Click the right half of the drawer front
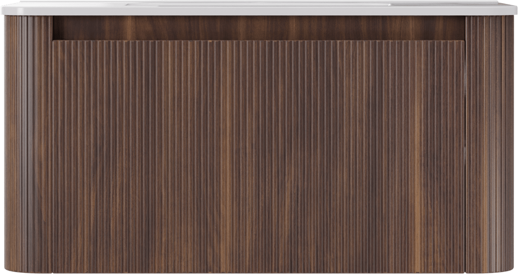The image size is (518, 274). (x=362, y=155)
